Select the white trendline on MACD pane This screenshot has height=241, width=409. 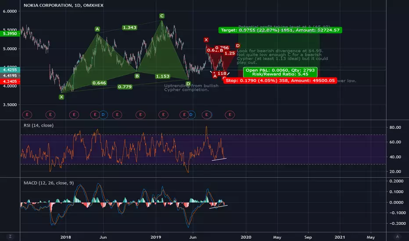click(x=219, y=207)
